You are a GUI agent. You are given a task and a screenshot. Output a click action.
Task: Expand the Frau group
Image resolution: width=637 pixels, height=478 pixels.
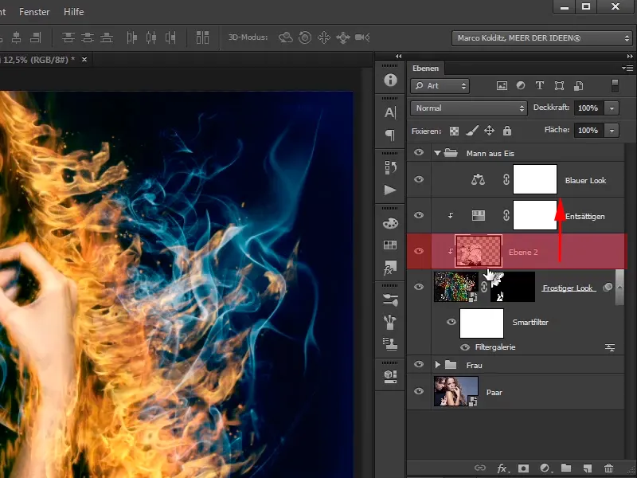point(437,365)
